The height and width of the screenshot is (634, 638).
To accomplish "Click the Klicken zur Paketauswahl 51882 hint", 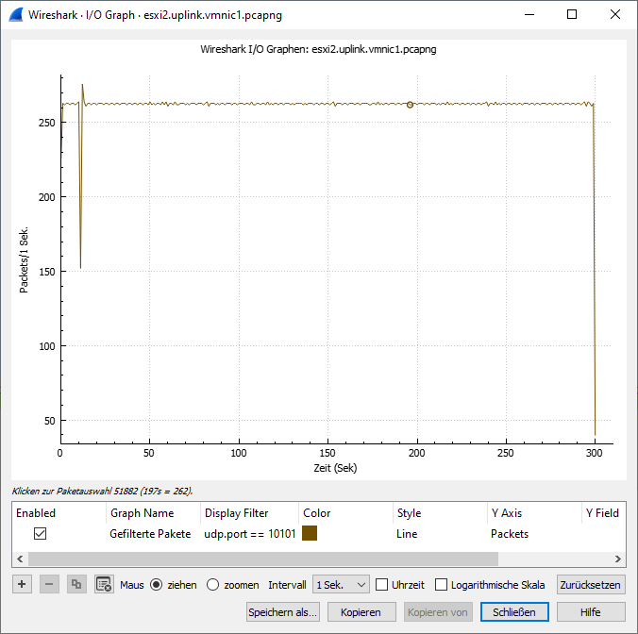I will 102,491.
